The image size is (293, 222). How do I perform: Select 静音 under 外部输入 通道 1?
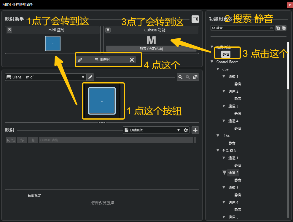pos(238,165)
